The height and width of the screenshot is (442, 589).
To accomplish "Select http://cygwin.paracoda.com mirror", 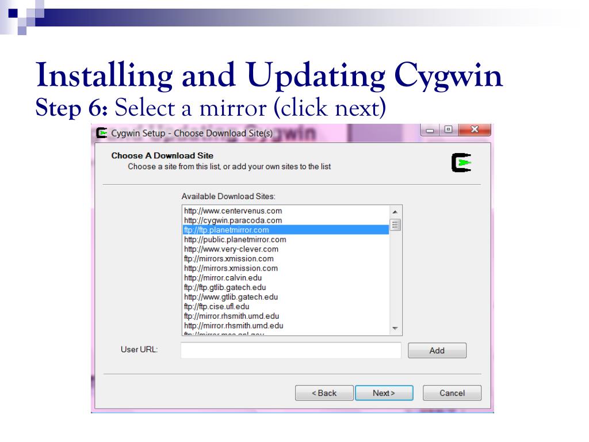I will (285, 220).
